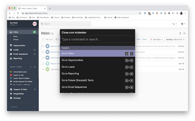
Task: Filter inbox by SMS
Action: click(138, 39)
